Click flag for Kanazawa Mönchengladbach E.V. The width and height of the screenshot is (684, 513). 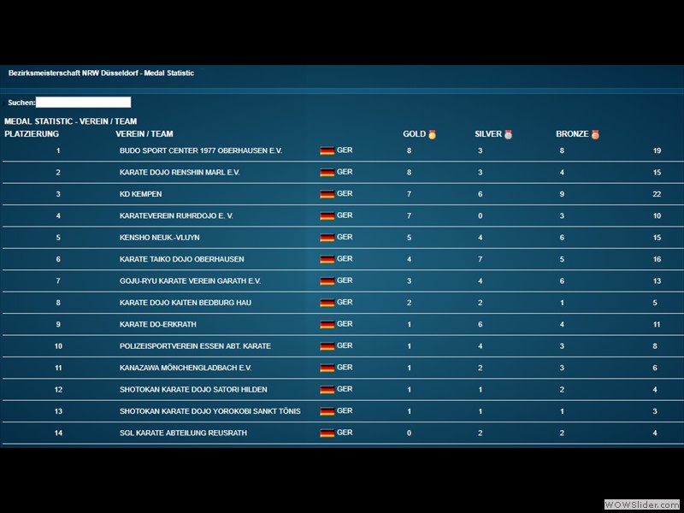click(x=327, y=368)
